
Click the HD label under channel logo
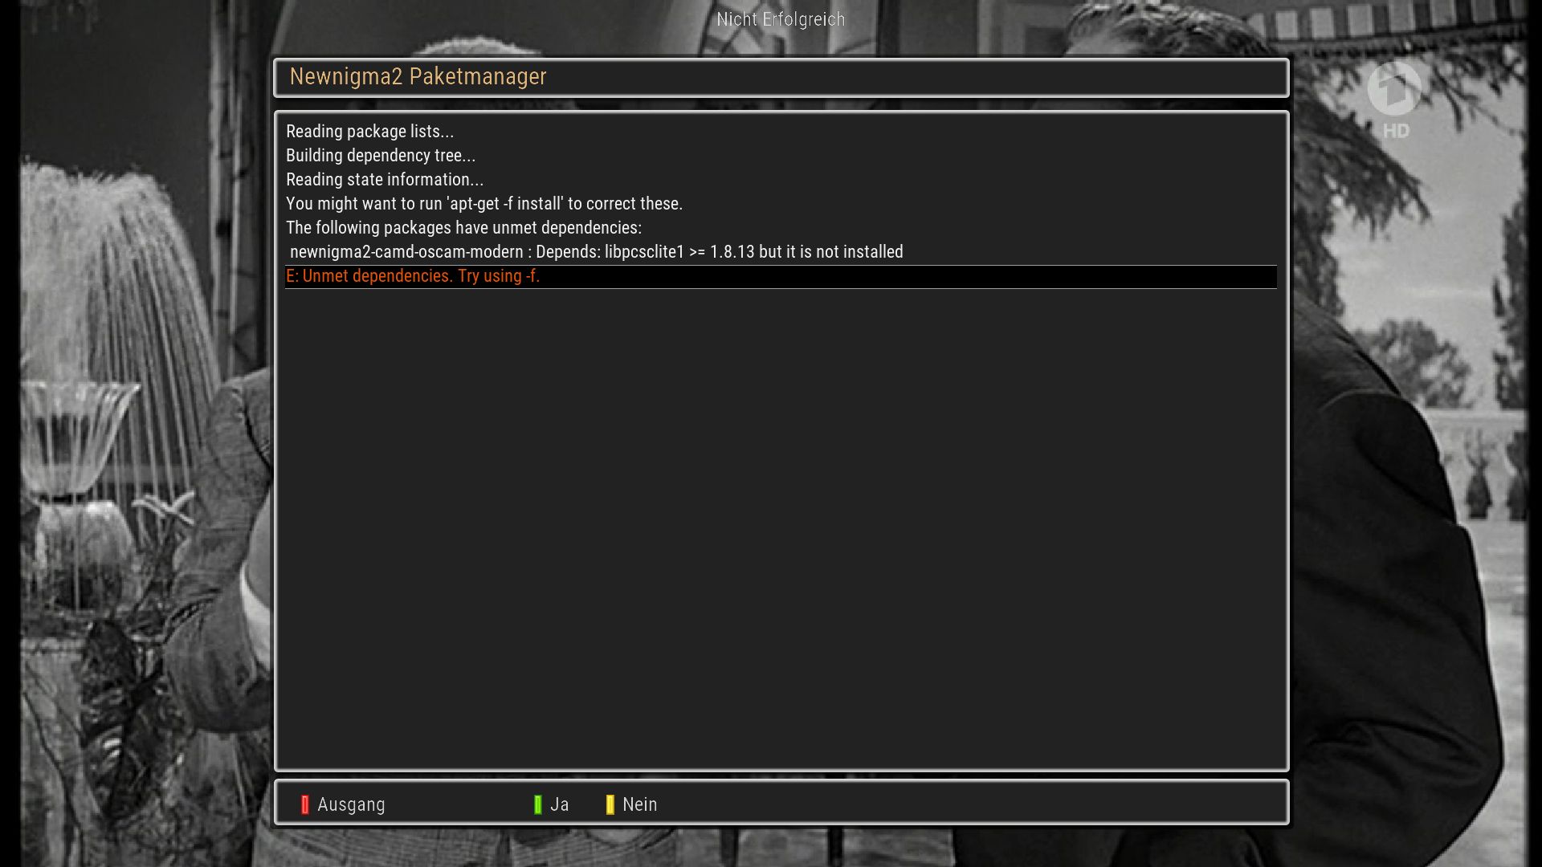pyautogui.click(x=1396, y=131)
